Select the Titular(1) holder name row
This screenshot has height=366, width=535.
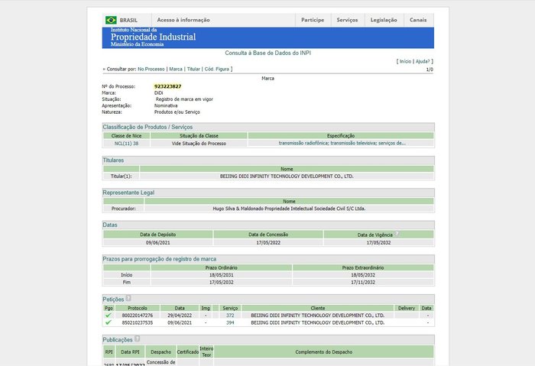pos(287,176)
